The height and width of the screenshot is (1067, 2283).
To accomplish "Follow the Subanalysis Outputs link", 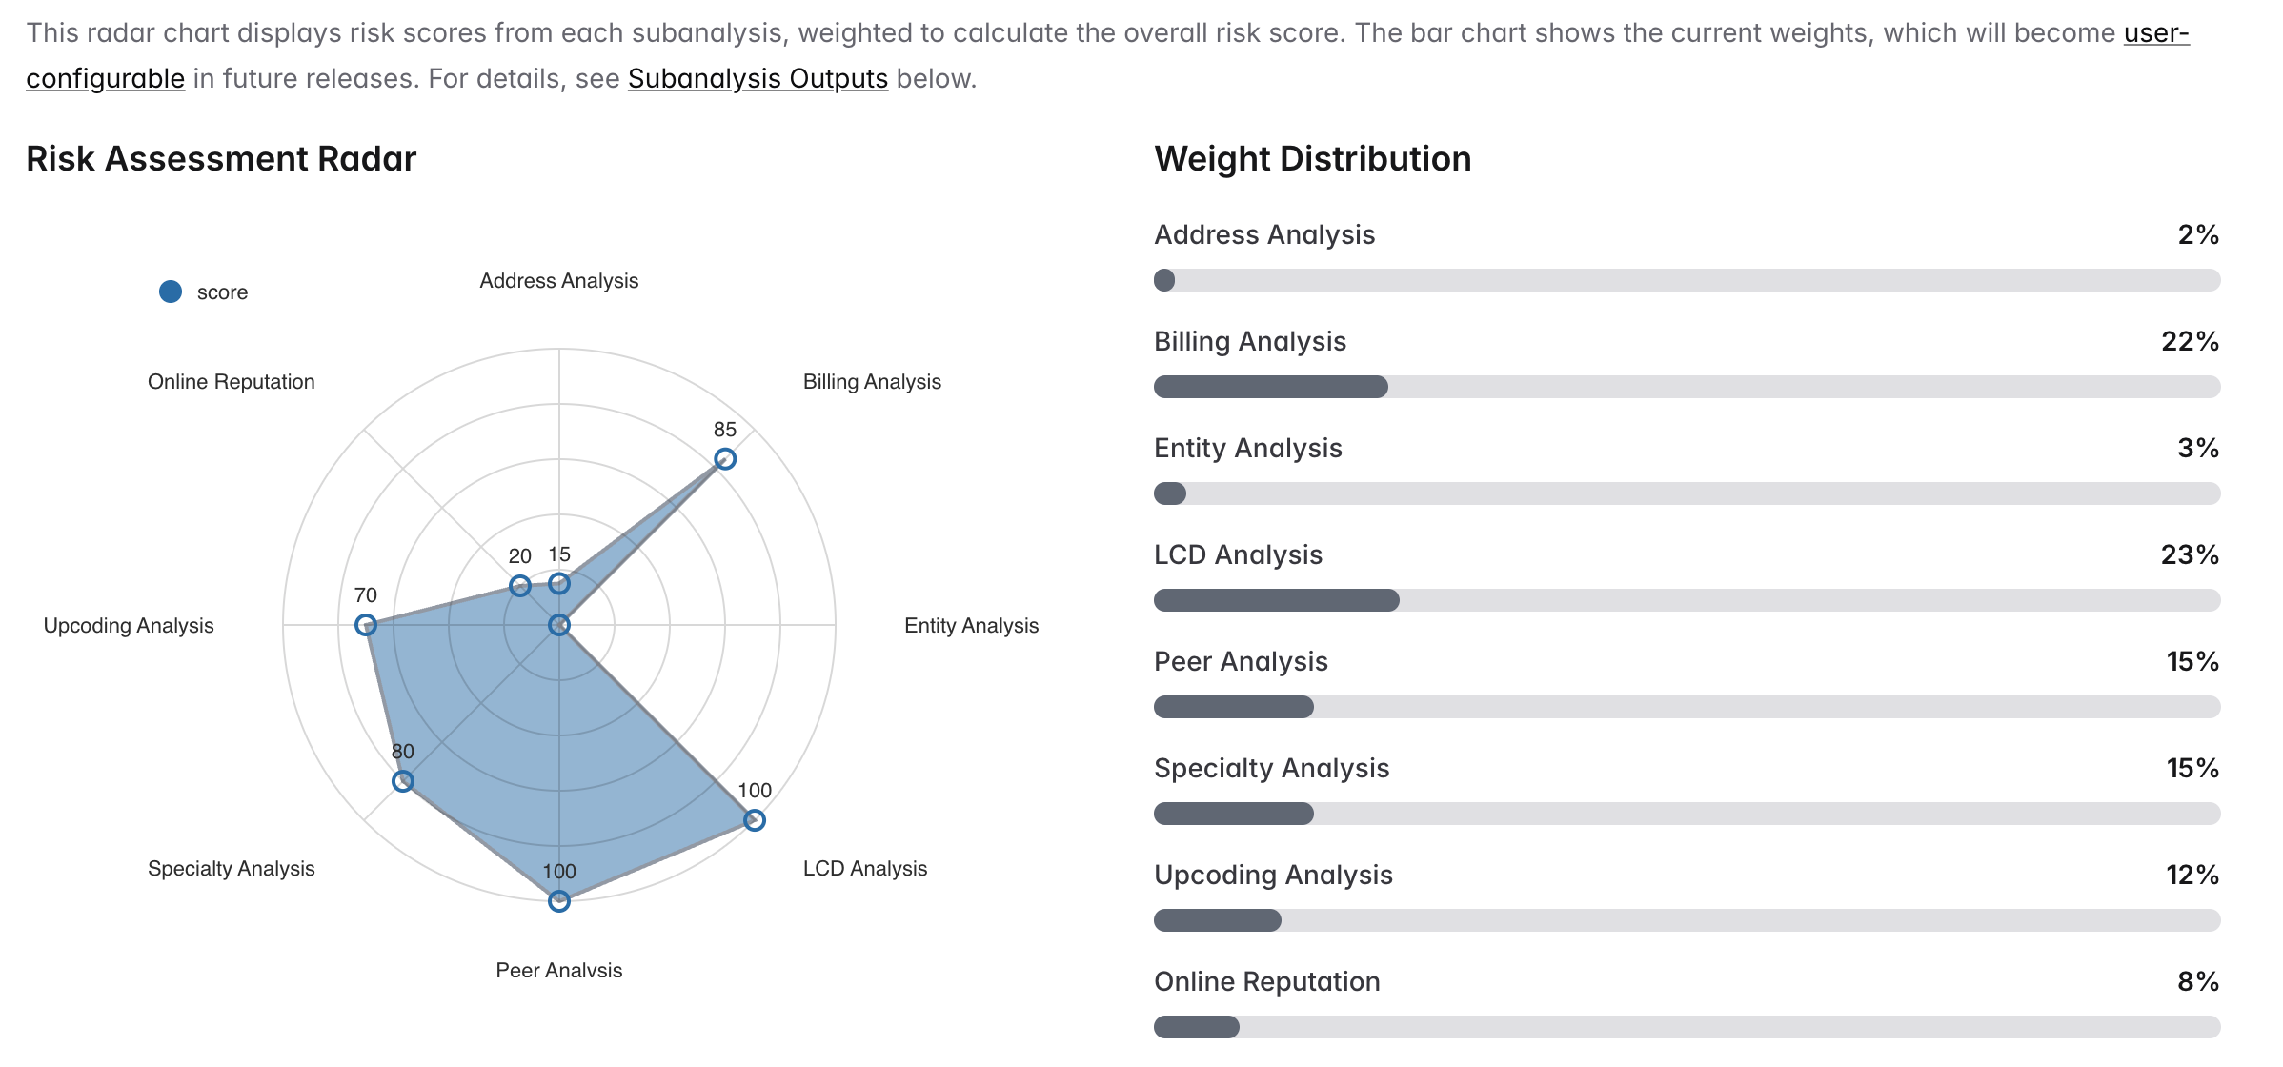I will pos(758,78).
